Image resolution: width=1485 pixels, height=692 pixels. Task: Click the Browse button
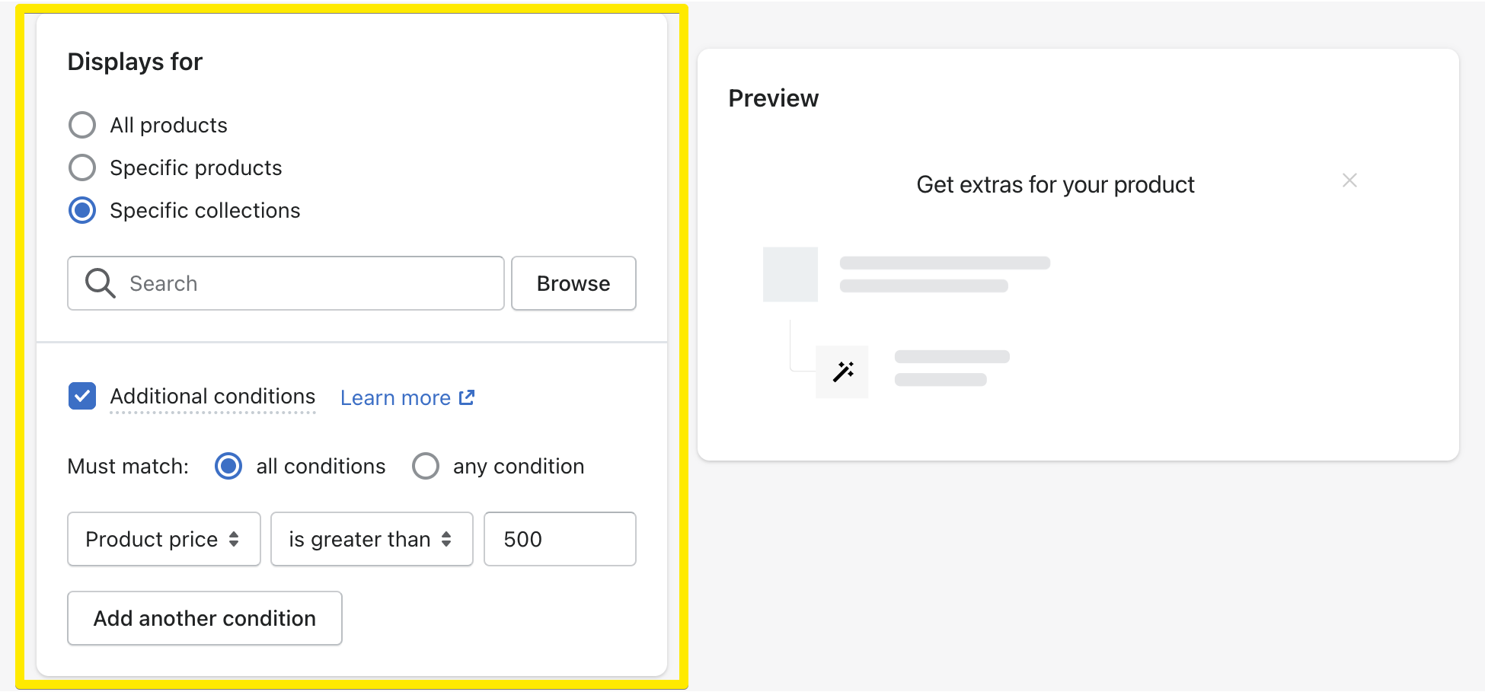pos(573,283)
